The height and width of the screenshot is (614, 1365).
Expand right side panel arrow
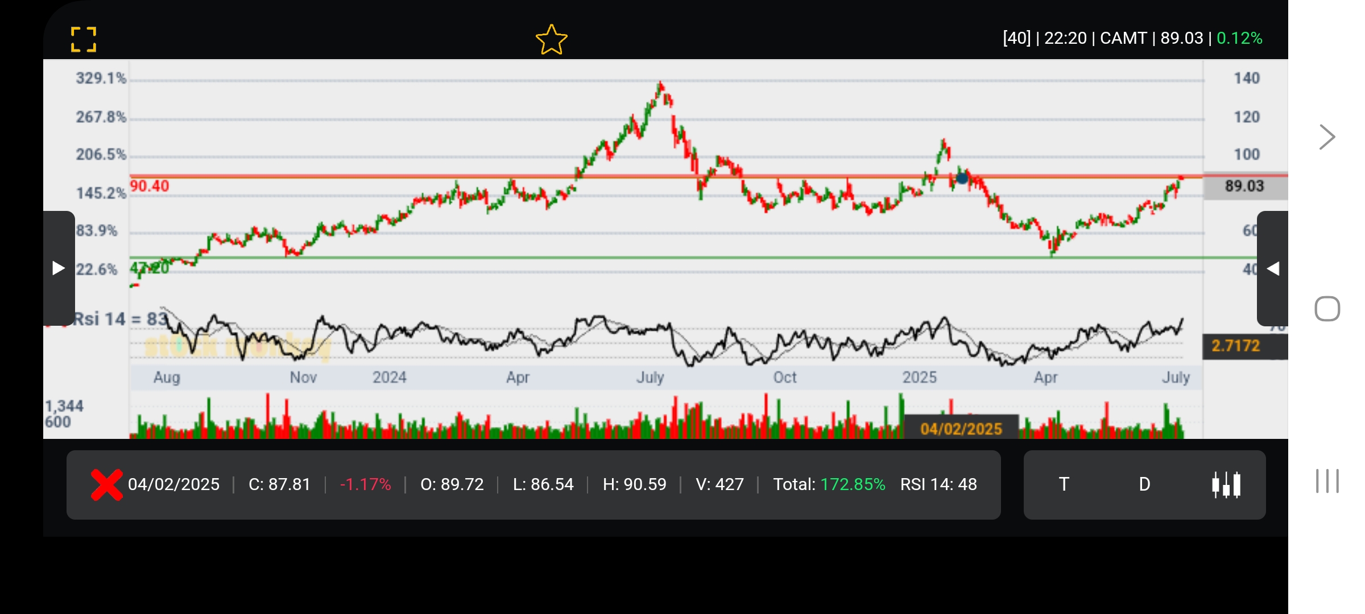[1273, 268]
